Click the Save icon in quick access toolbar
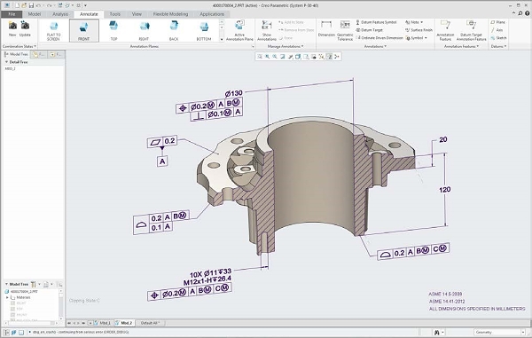The image size is (532, 338). coord(31,5)
